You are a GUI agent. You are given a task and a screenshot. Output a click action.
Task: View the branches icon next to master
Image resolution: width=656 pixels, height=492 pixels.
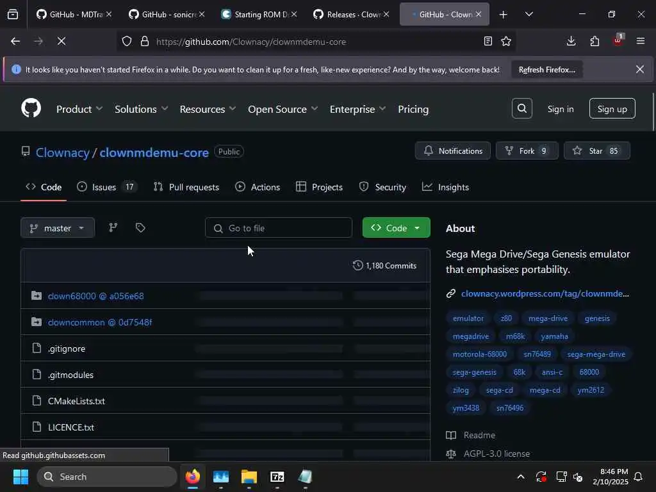click(113, 227)
